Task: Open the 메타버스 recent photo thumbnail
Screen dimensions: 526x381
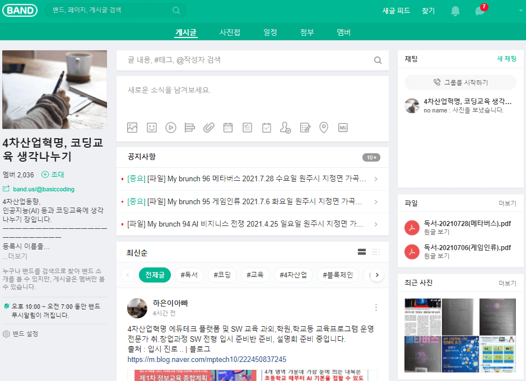Action: tap(422, 354)
